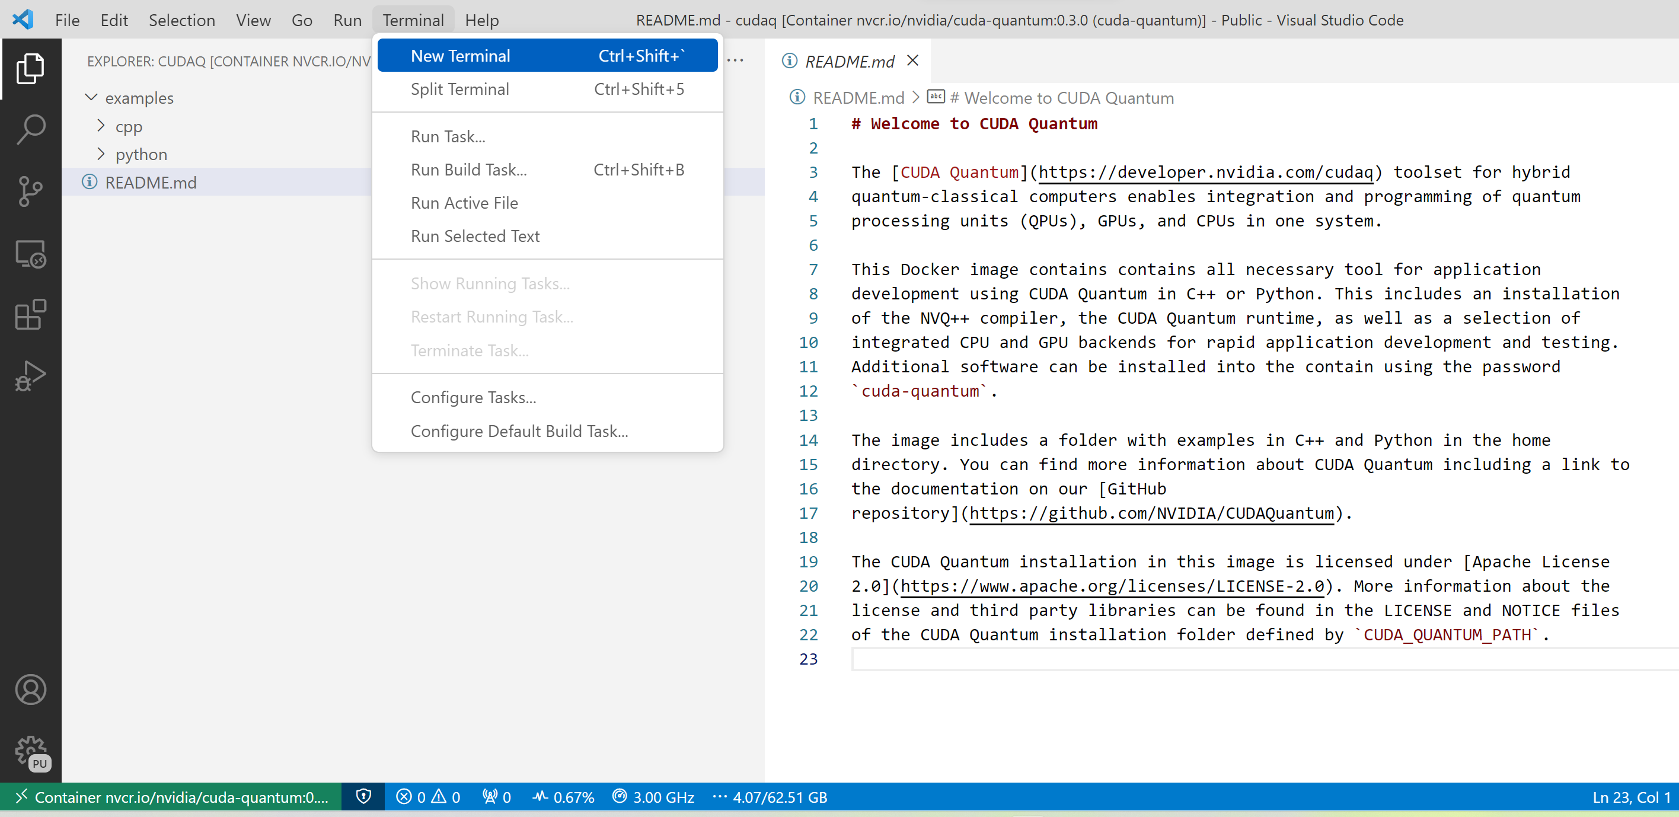
Task: Click the apache.org LICENSE-2.0 link
Action: pyautogui.click(x=1112, y=586)
